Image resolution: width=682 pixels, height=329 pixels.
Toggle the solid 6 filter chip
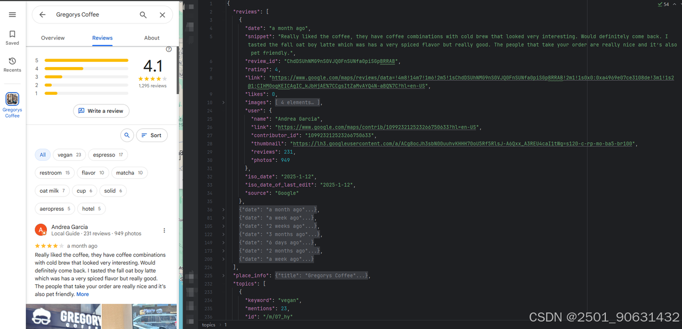point(113,191)
